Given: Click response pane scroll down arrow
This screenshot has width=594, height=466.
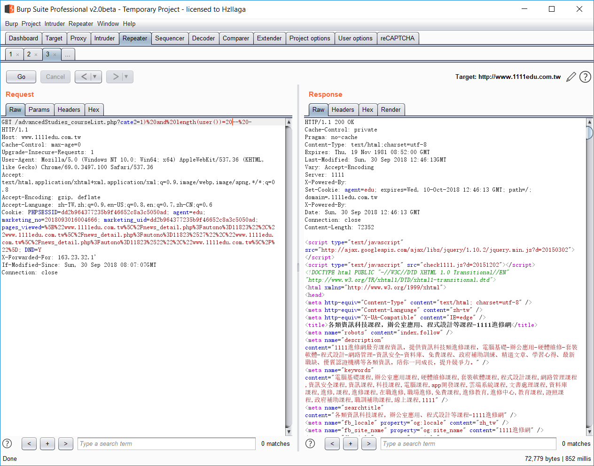Looking at the screenshot, I should tap(590, 432).
